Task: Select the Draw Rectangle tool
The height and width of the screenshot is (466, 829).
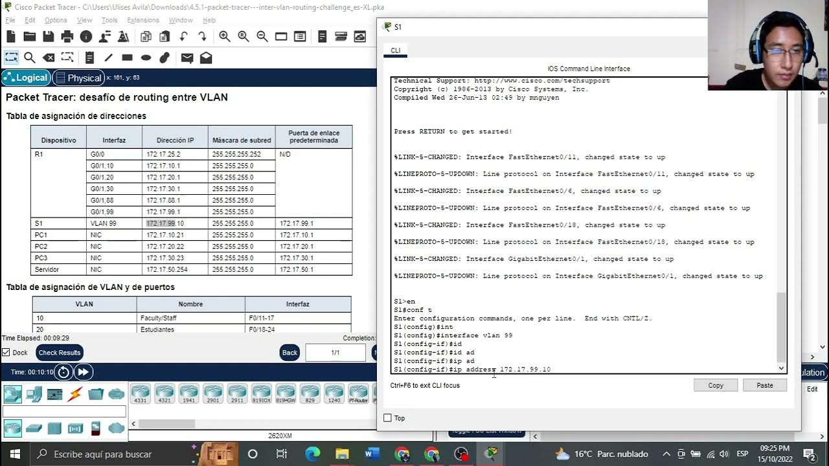Action: click(x=127, y=58)
